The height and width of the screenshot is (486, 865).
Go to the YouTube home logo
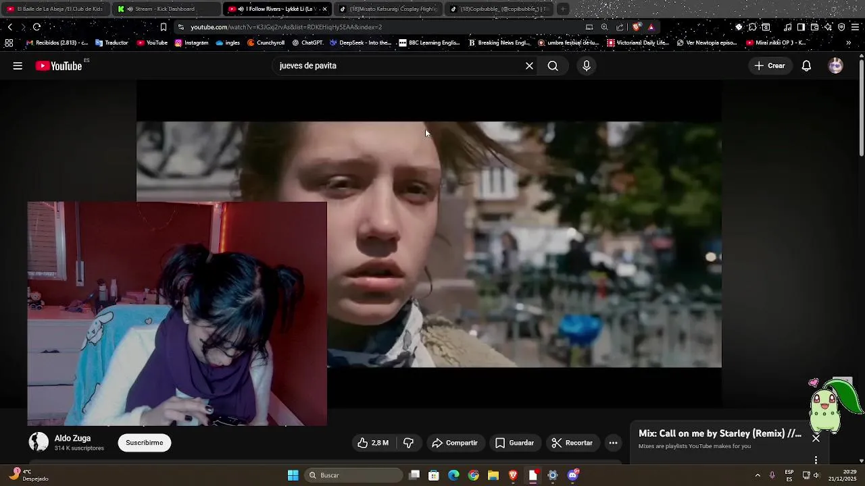[59, 65]
